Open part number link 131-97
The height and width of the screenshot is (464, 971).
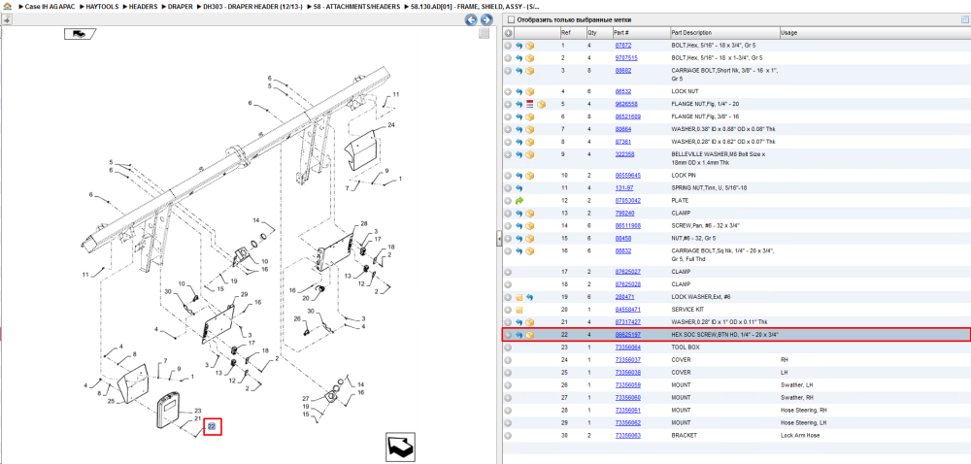coord(623,188)
